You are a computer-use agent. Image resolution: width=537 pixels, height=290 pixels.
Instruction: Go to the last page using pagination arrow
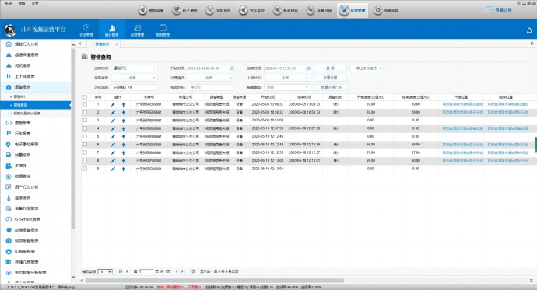tap(183, 271)
